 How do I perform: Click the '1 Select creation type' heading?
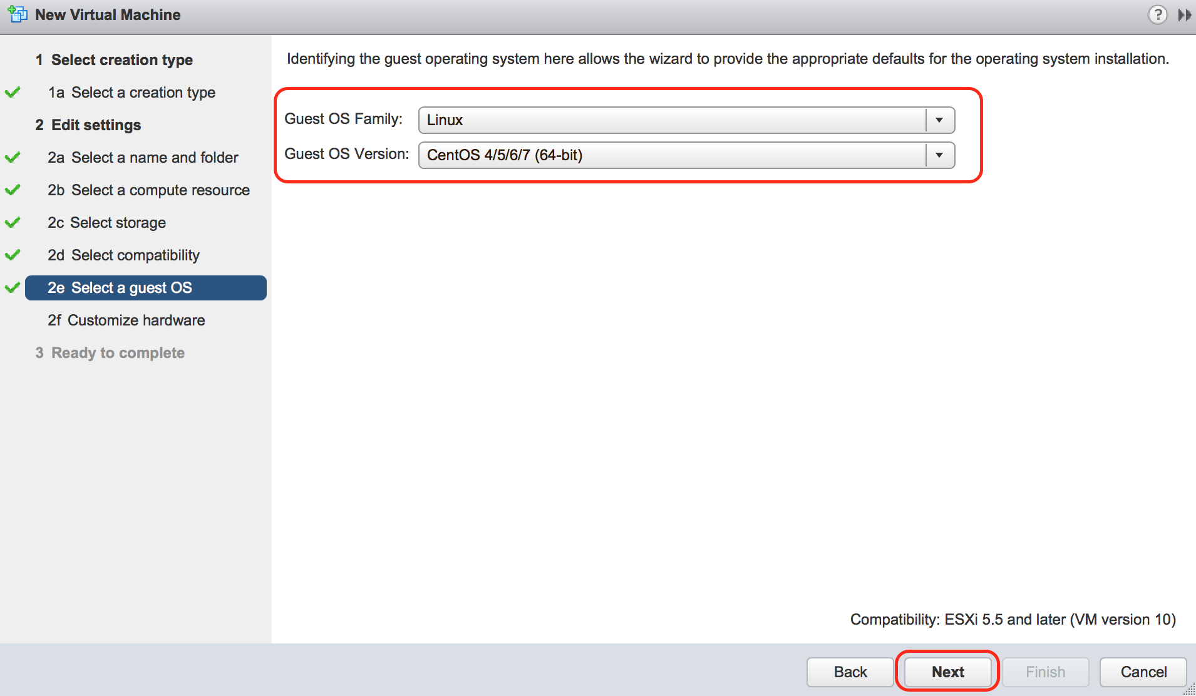pos(114,60)
